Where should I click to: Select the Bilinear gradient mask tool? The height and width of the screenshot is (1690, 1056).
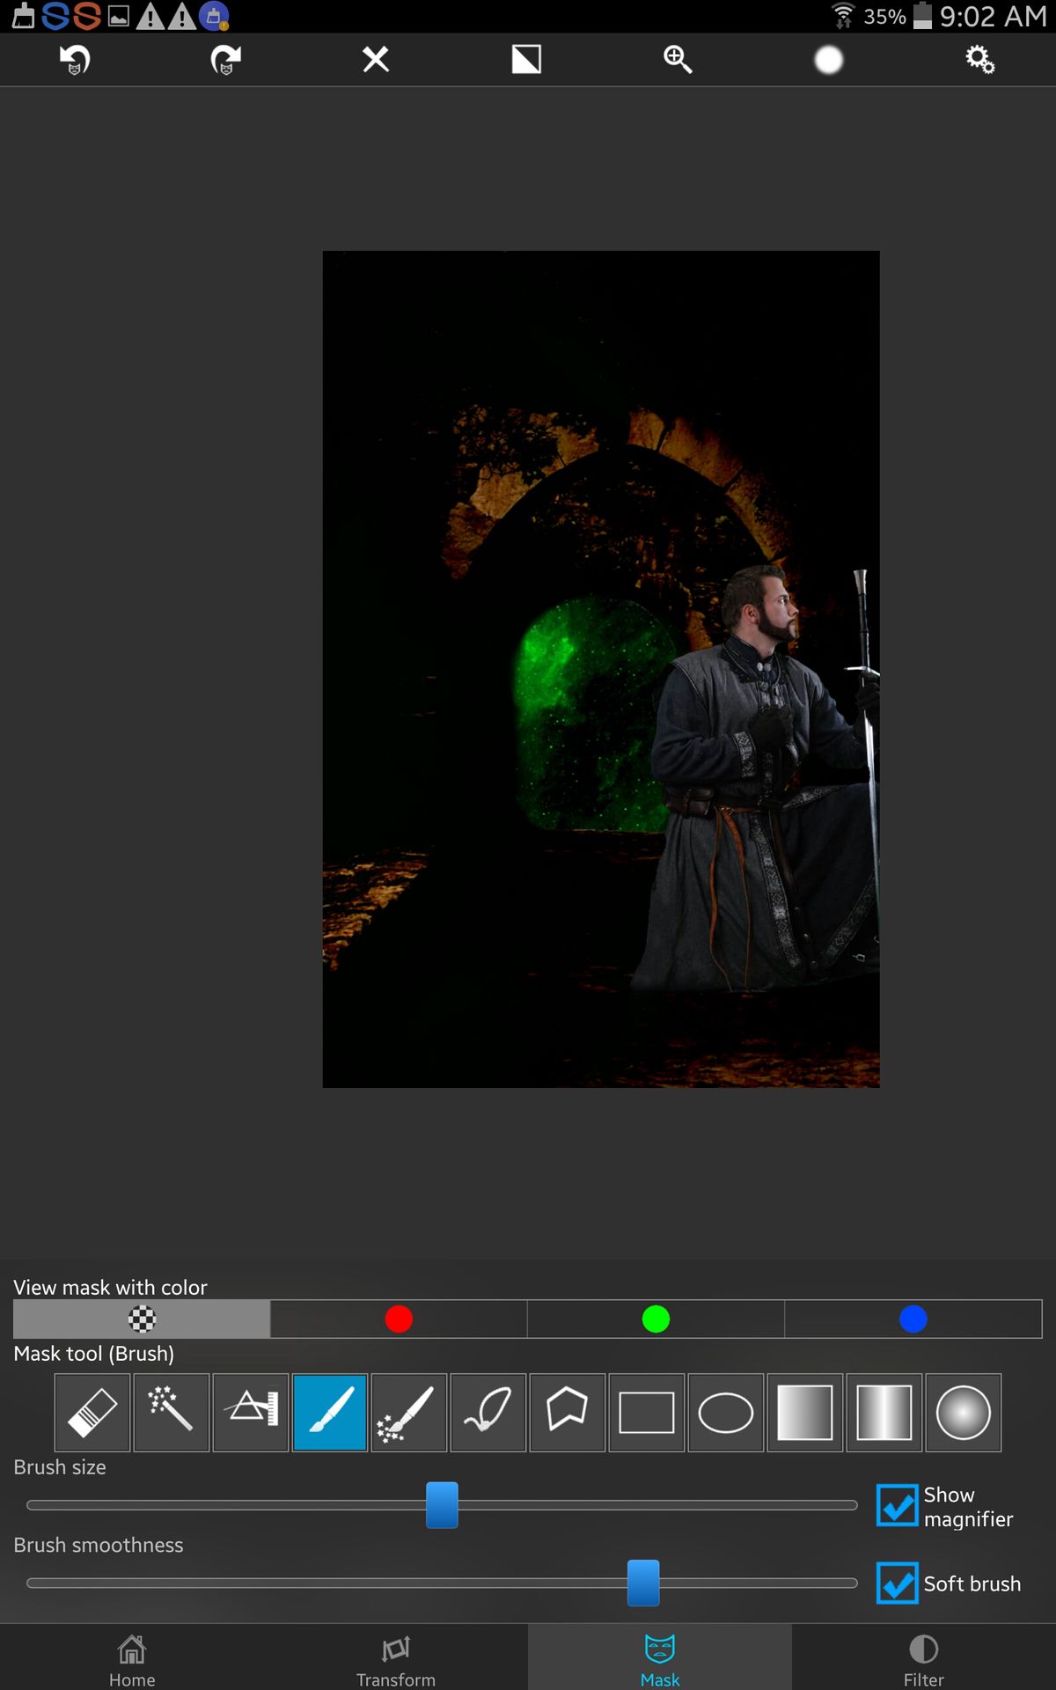tap(884, 1413)
